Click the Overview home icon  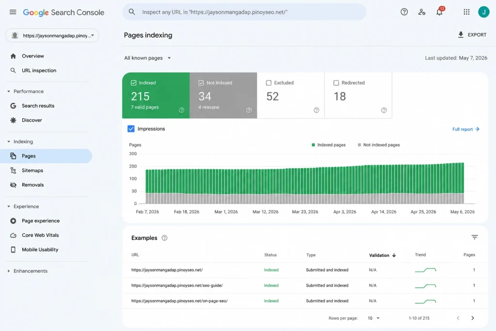13,56
